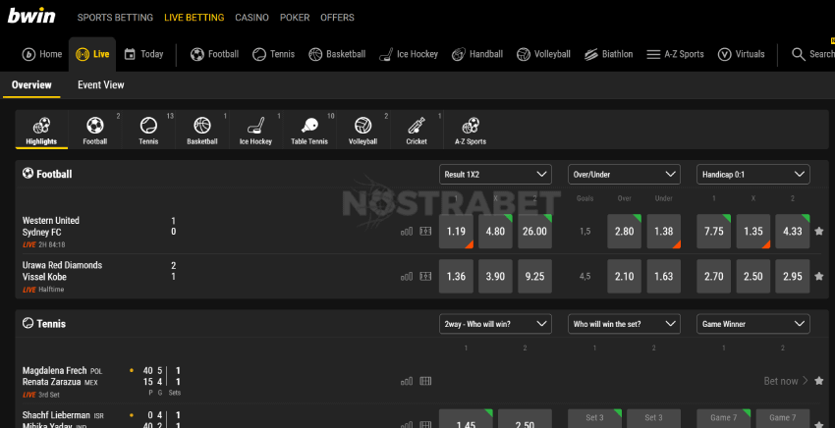Open Volleyball in the top navigation bar
Viewport: 835px width, 428px height.
tap(543, 54)
